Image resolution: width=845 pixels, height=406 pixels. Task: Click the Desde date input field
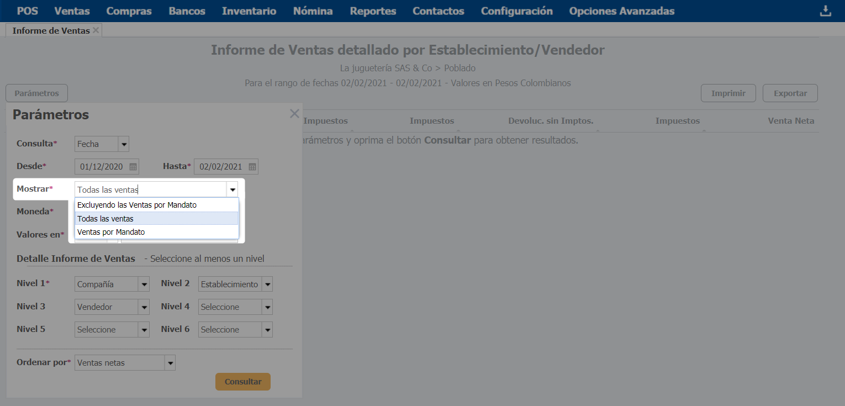pyautogui.click(x=102, y=167)
